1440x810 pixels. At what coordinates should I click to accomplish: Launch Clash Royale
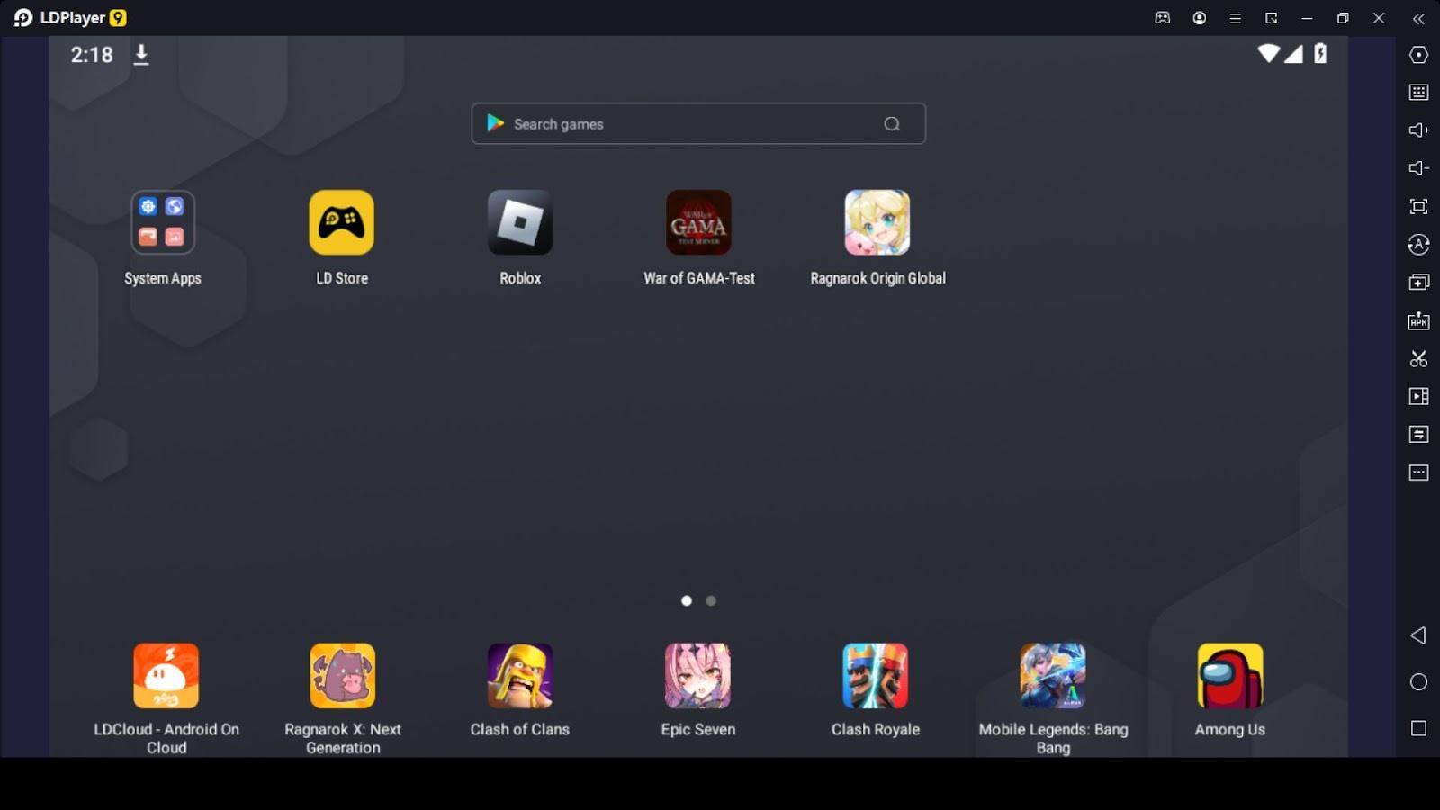point(876,676)
